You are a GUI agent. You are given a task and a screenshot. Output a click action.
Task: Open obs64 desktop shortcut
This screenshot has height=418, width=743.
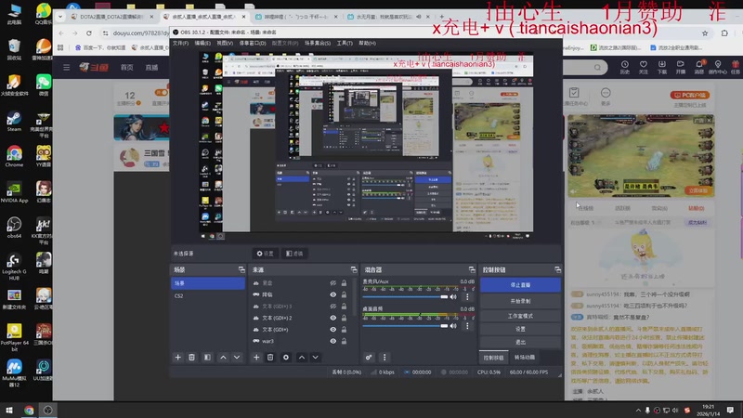click(14, 228)
